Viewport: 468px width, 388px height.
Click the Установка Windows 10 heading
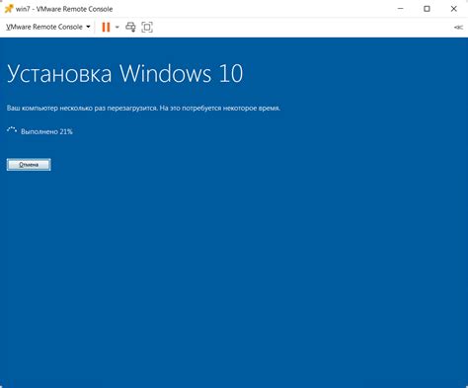point(125,74)
